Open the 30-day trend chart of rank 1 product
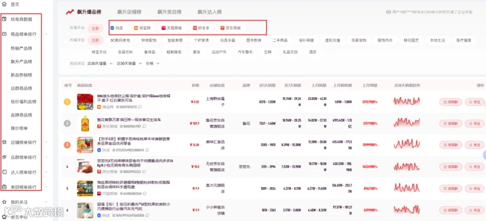 407,101
